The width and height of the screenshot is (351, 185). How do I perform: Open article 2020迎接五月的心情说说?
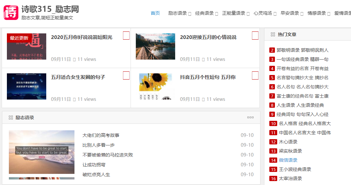(208, 37)
